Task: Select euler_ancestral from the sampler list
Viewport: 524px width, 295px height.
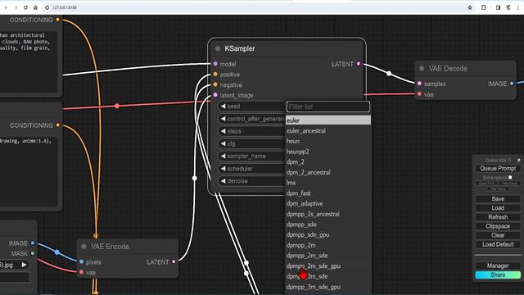Action: point(328,130)
